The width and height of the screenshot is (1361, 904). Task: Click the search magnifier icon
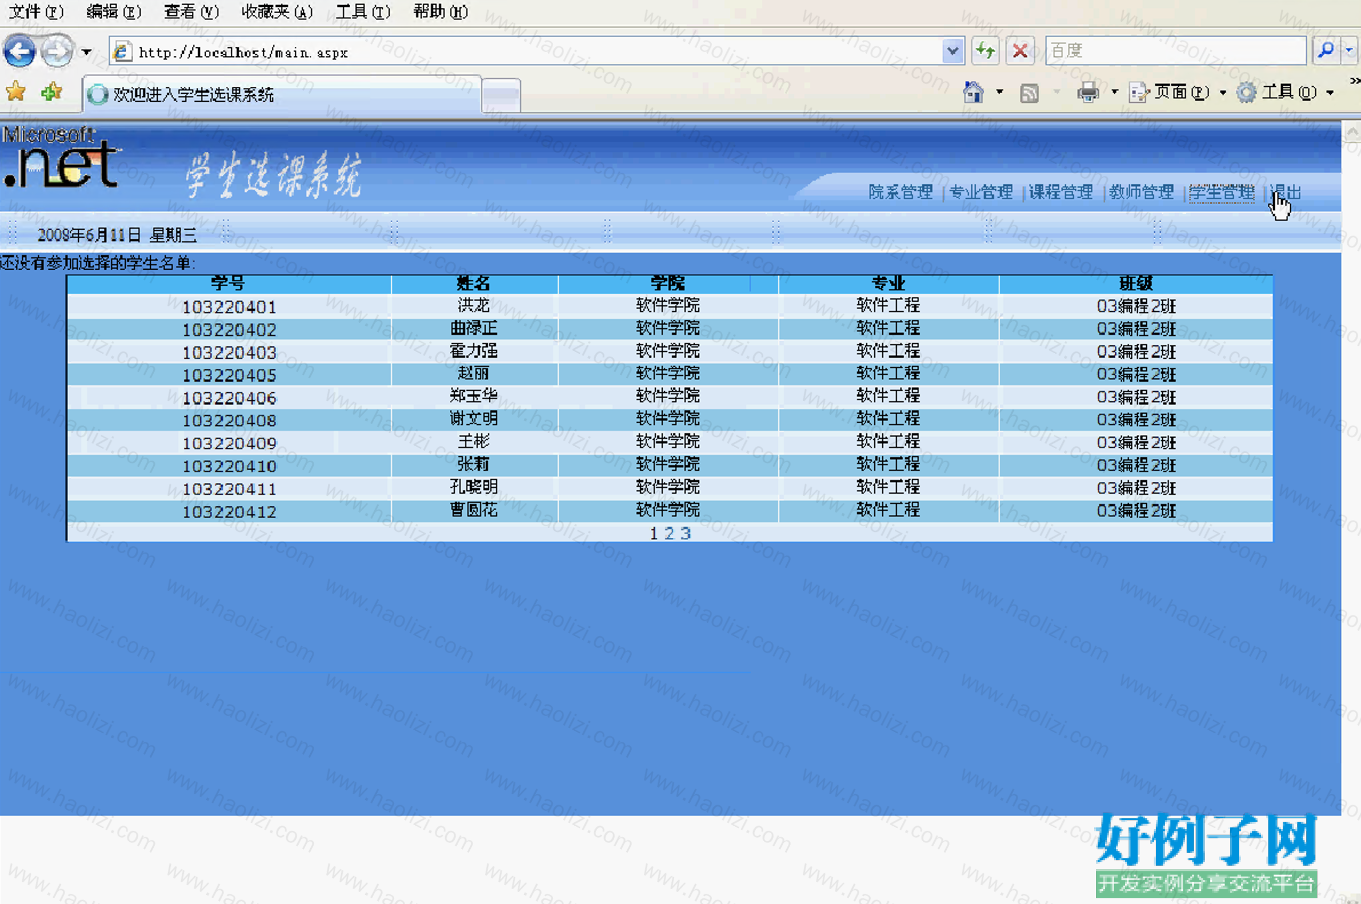[x=1325, y=51]
